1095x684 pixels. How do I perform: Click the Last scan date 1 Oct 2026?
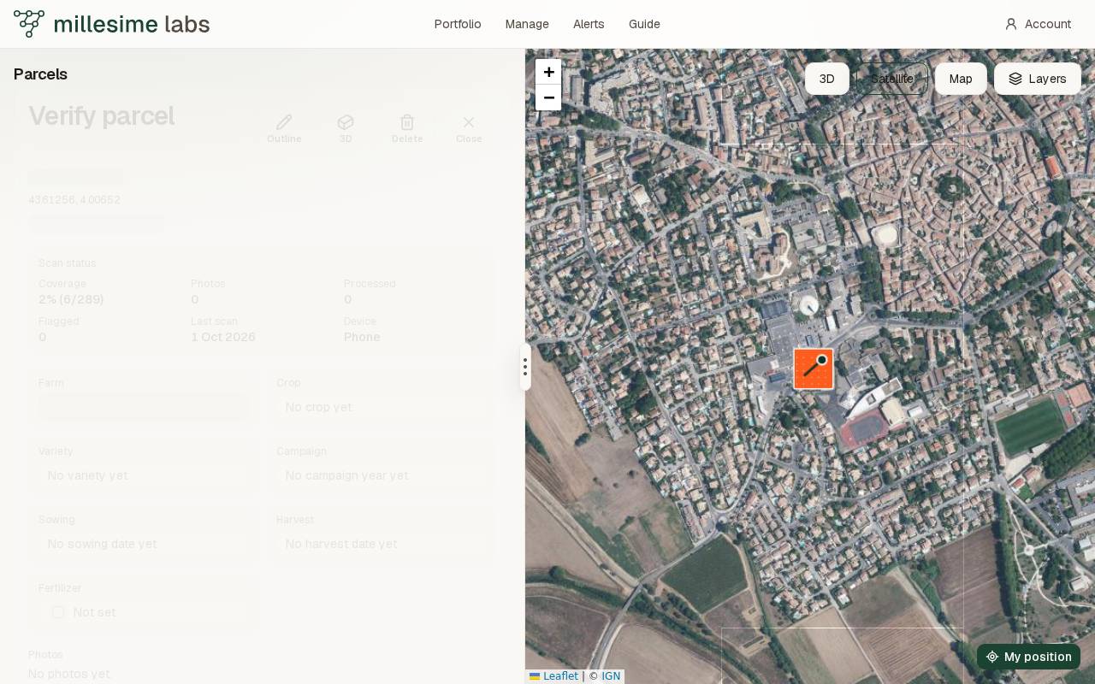pos(223,337)
